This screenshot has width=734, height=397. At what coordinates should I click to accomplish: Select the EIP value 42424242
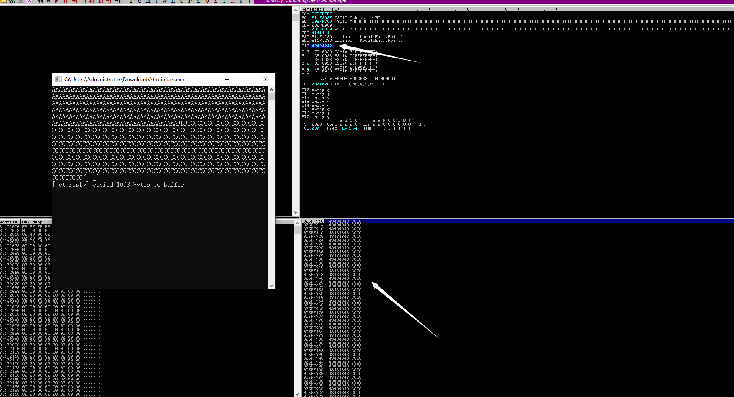(x=322, y=46)
